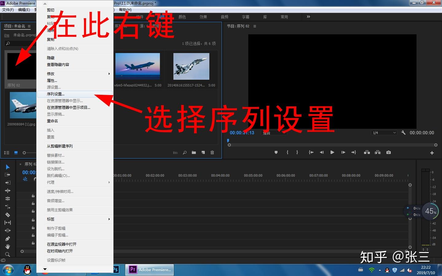Open the 文件(F) menu
This screenshot has height=276, width=442.
pyautogui.click(x=8, y=10)
